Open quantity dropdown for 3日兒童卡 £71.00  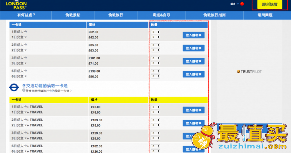[x=155, y=63]
